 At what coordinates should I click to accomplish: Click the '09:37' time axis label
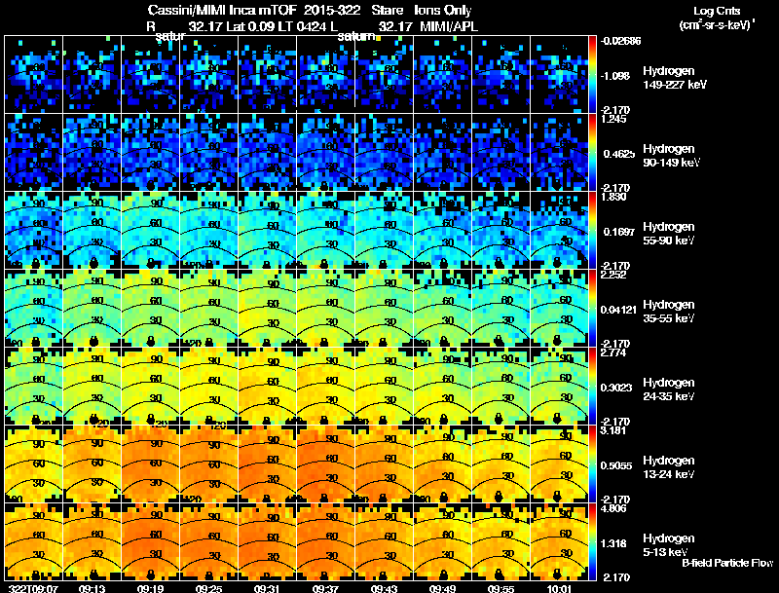[325, 588]
